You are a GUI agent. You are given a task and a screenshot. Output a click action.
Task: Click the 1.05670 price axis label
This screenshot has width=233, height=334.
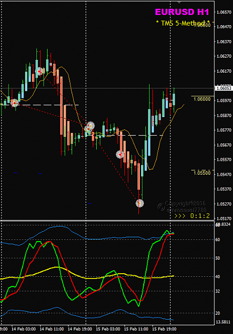coord(224,145)
